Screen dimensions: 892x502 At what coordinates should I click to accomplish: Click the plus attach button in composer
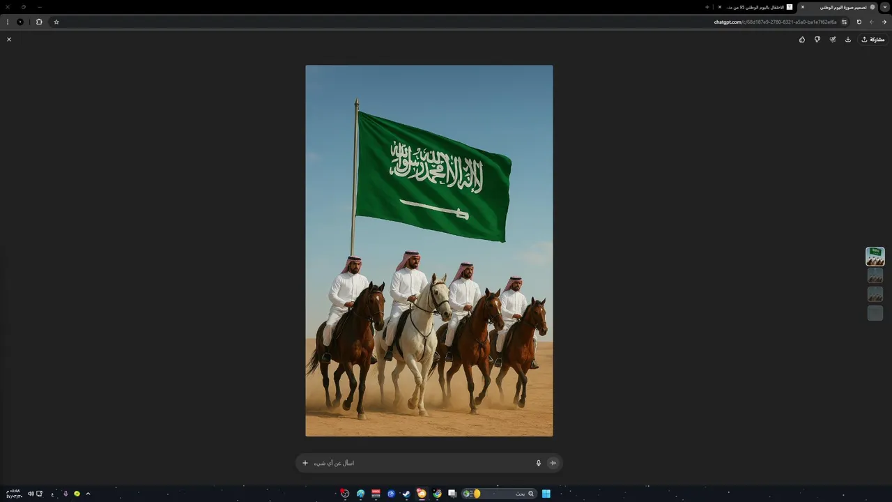[305, 463]
